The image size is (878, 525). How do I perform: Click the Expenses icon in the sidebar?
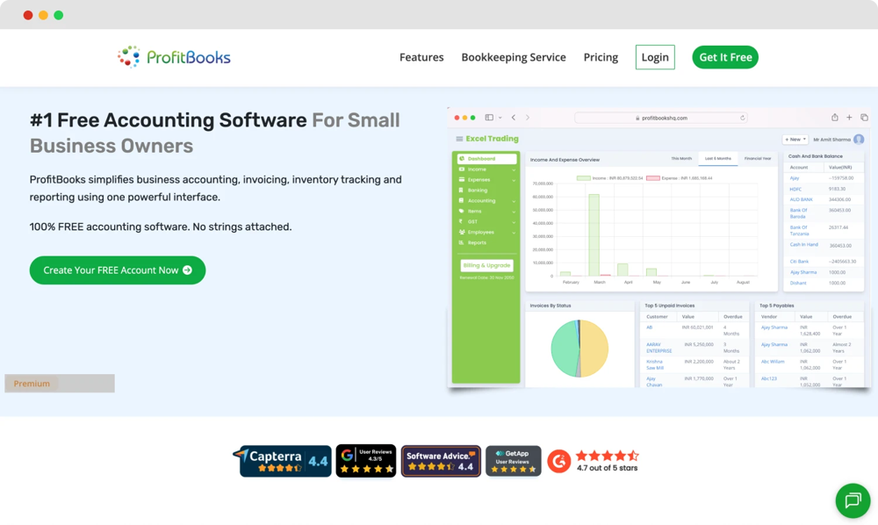[460, 180]
